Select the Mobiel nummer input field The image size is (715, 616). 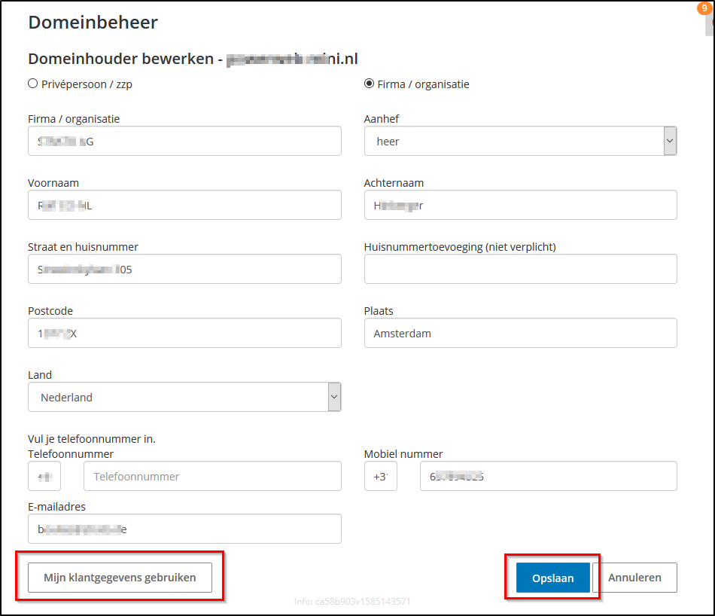pos(548,476)
